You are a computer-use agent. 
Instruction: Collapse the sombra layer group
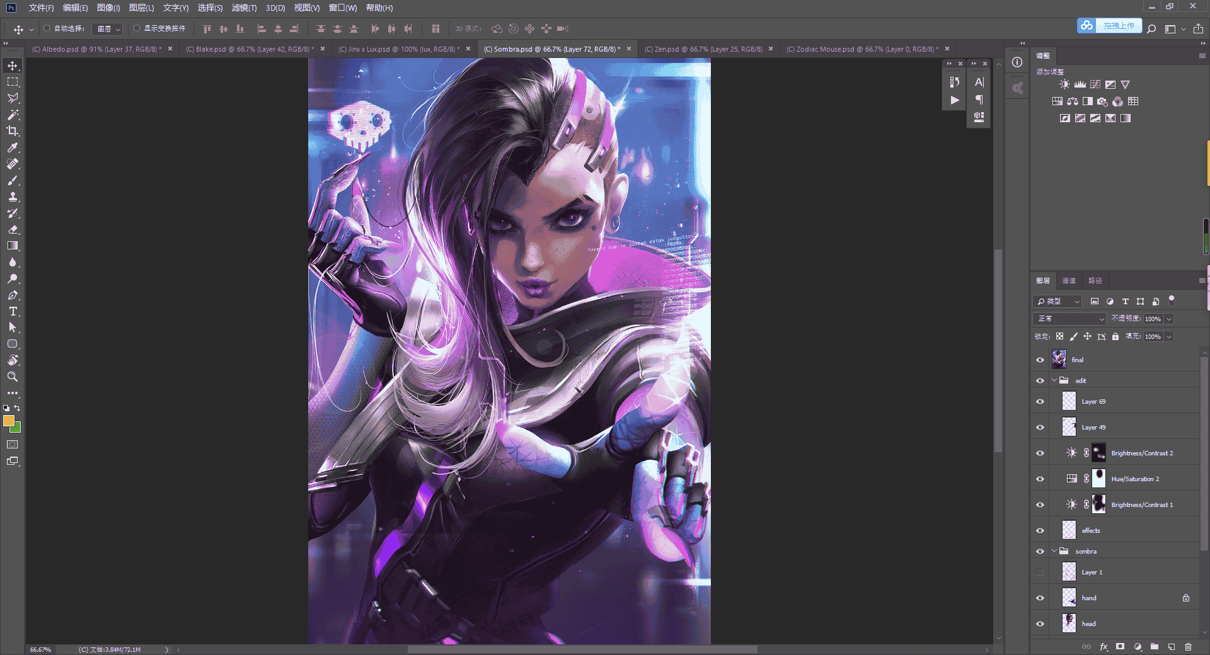click(x=1054, y=551)
